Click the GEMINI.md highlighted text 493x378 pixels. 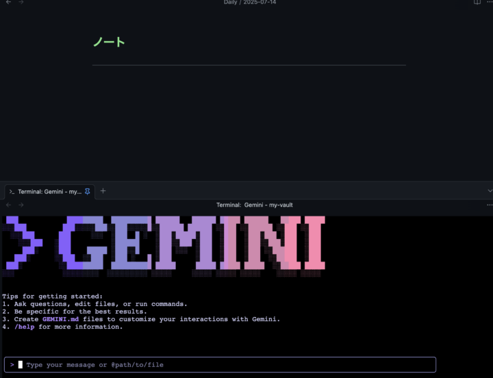point(60,319)
